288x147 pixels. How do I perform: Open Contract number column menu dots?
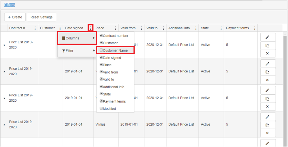[35, 28]
